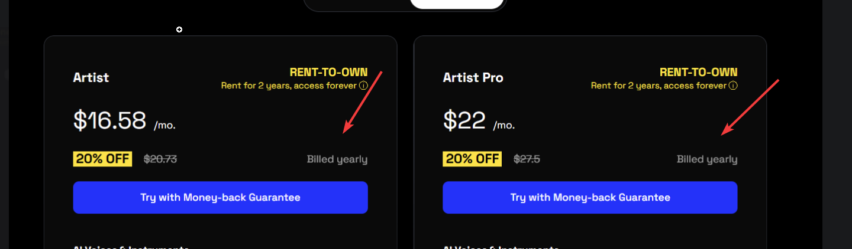Click Billed yearly text on the Artist card

(x=337, y=159)
